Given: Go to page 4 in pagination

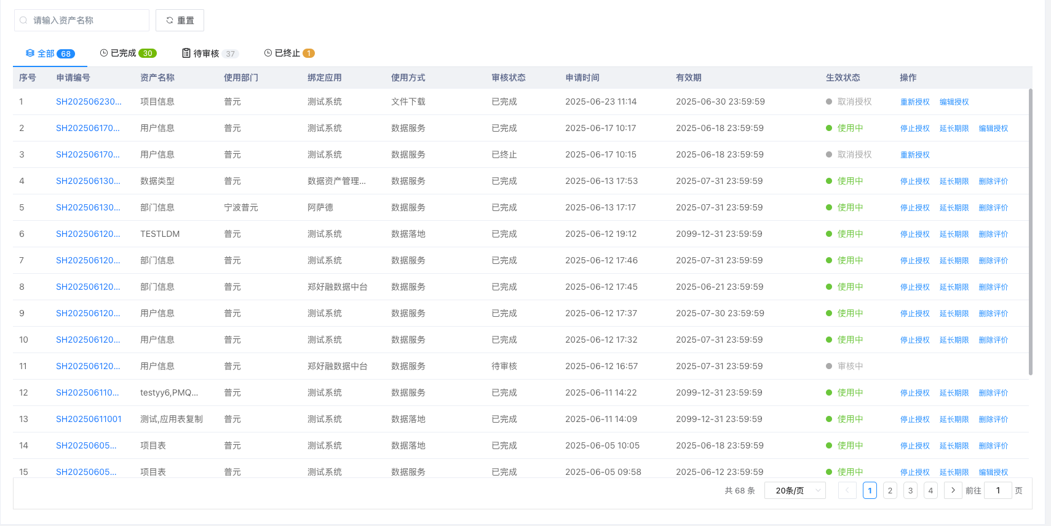Looking at the screenshot, I should tap(930, 490).
